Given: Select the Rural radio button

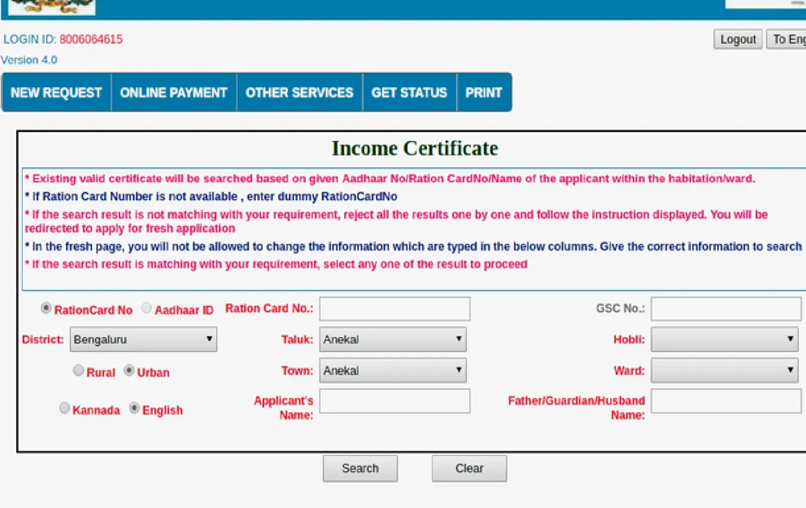Looking at the screenshot, I should point(78,371).
